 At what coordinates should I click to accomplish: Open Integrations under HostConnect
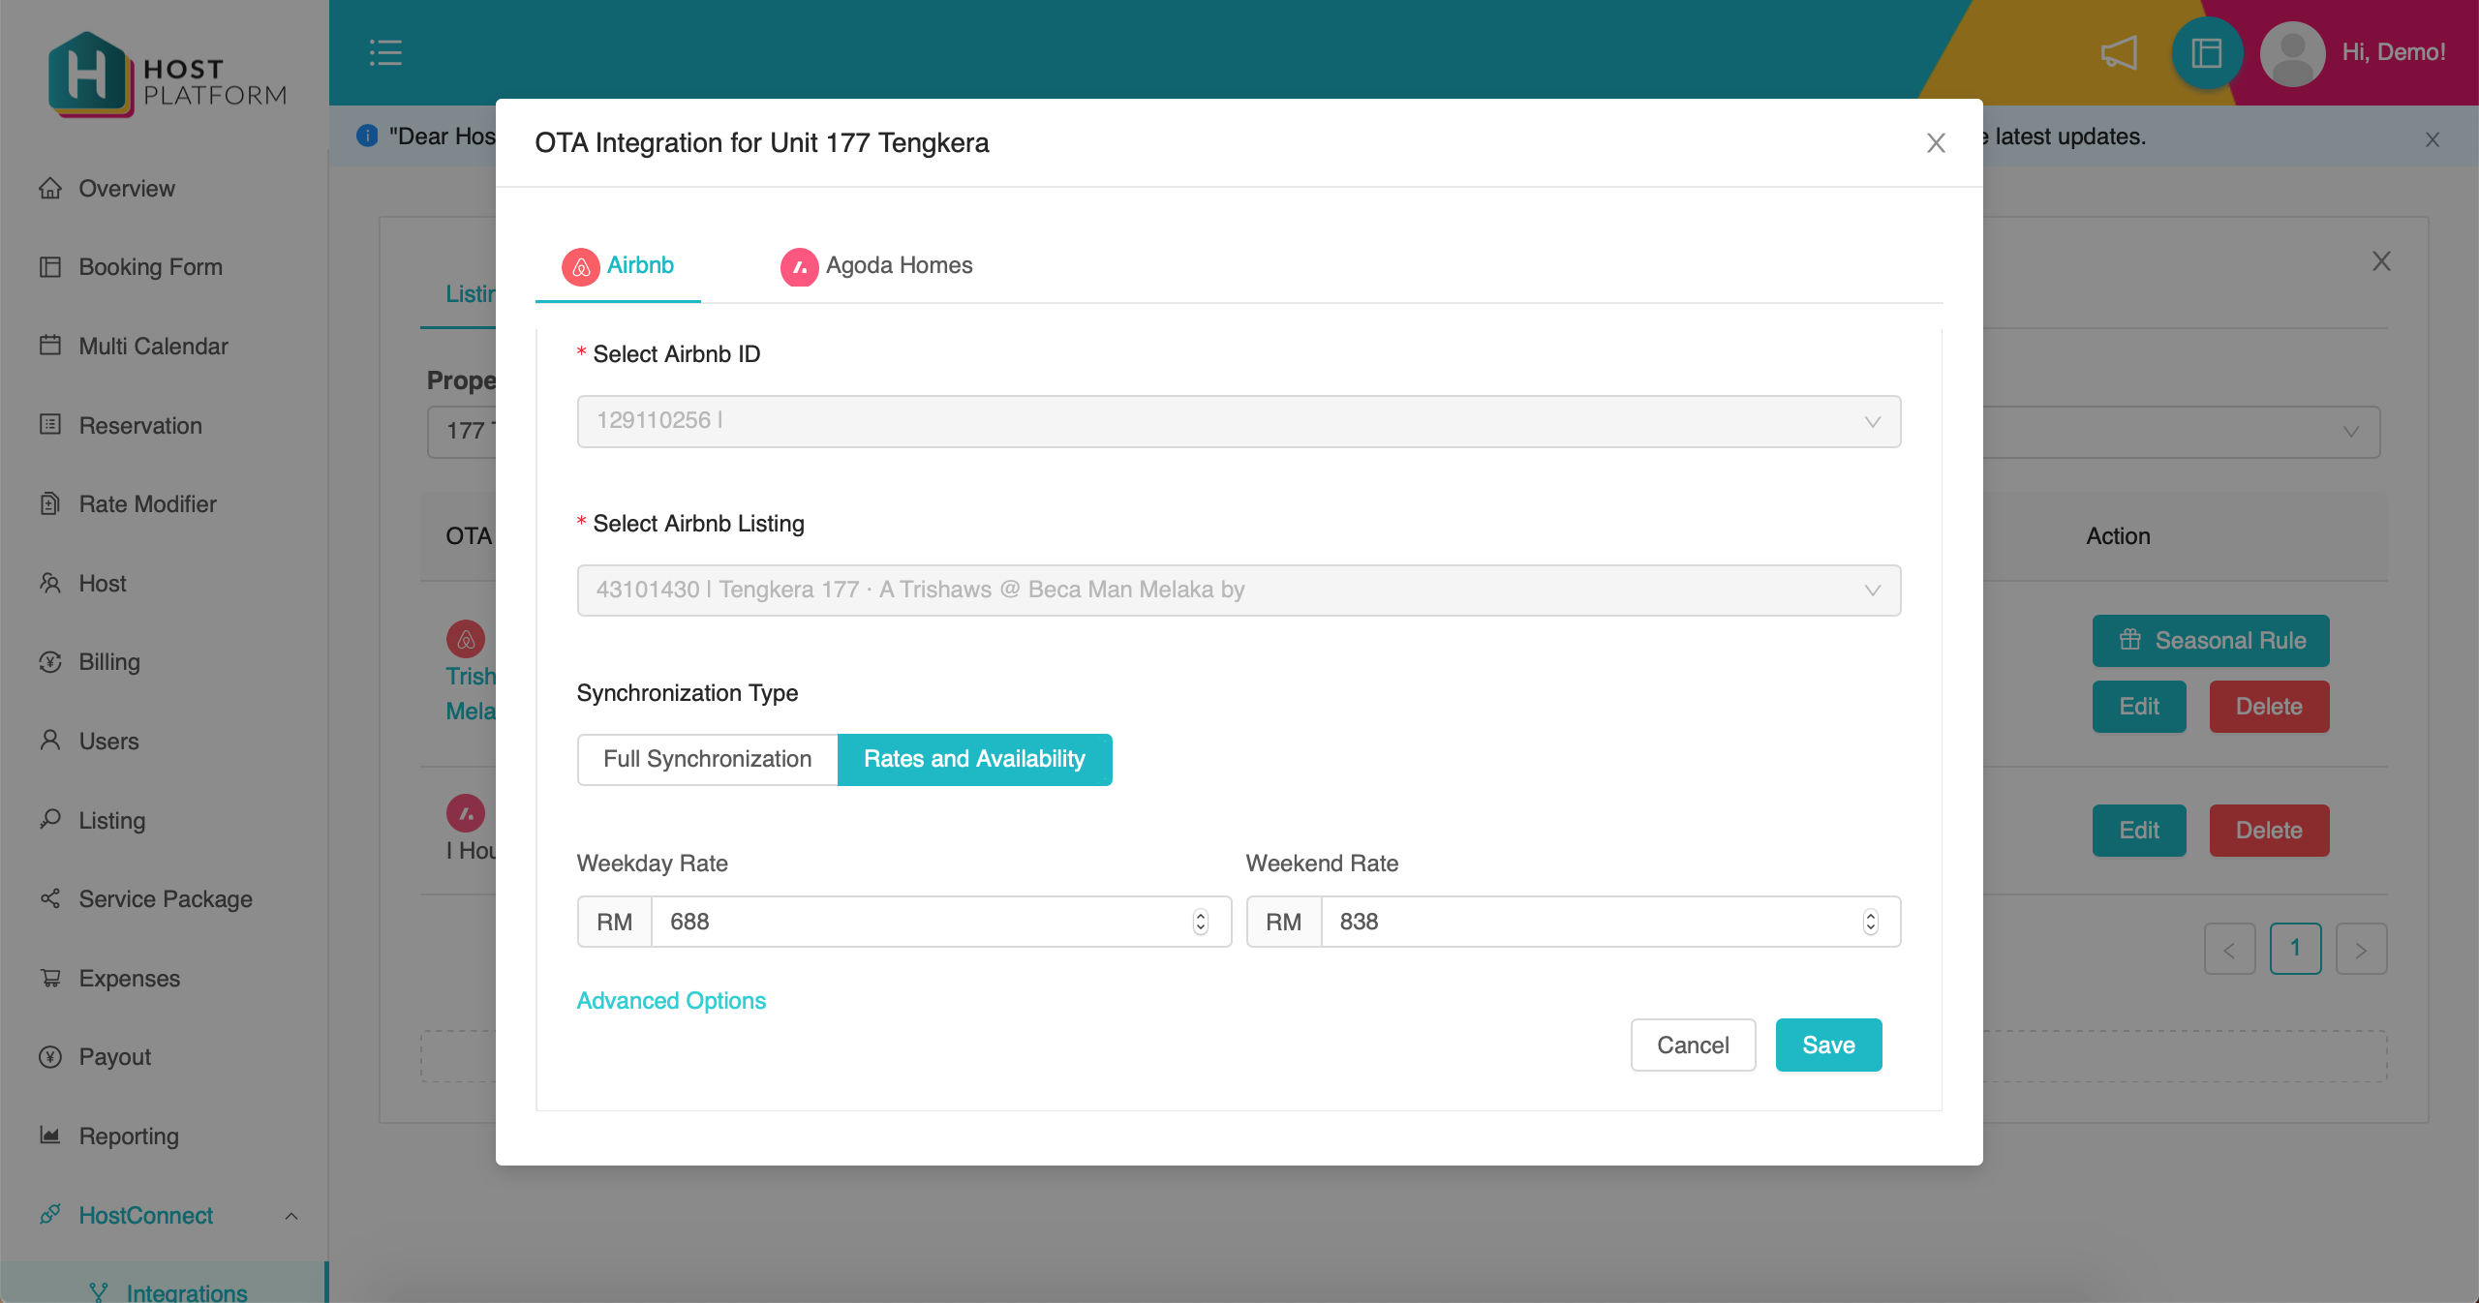tap(187, 1292)
